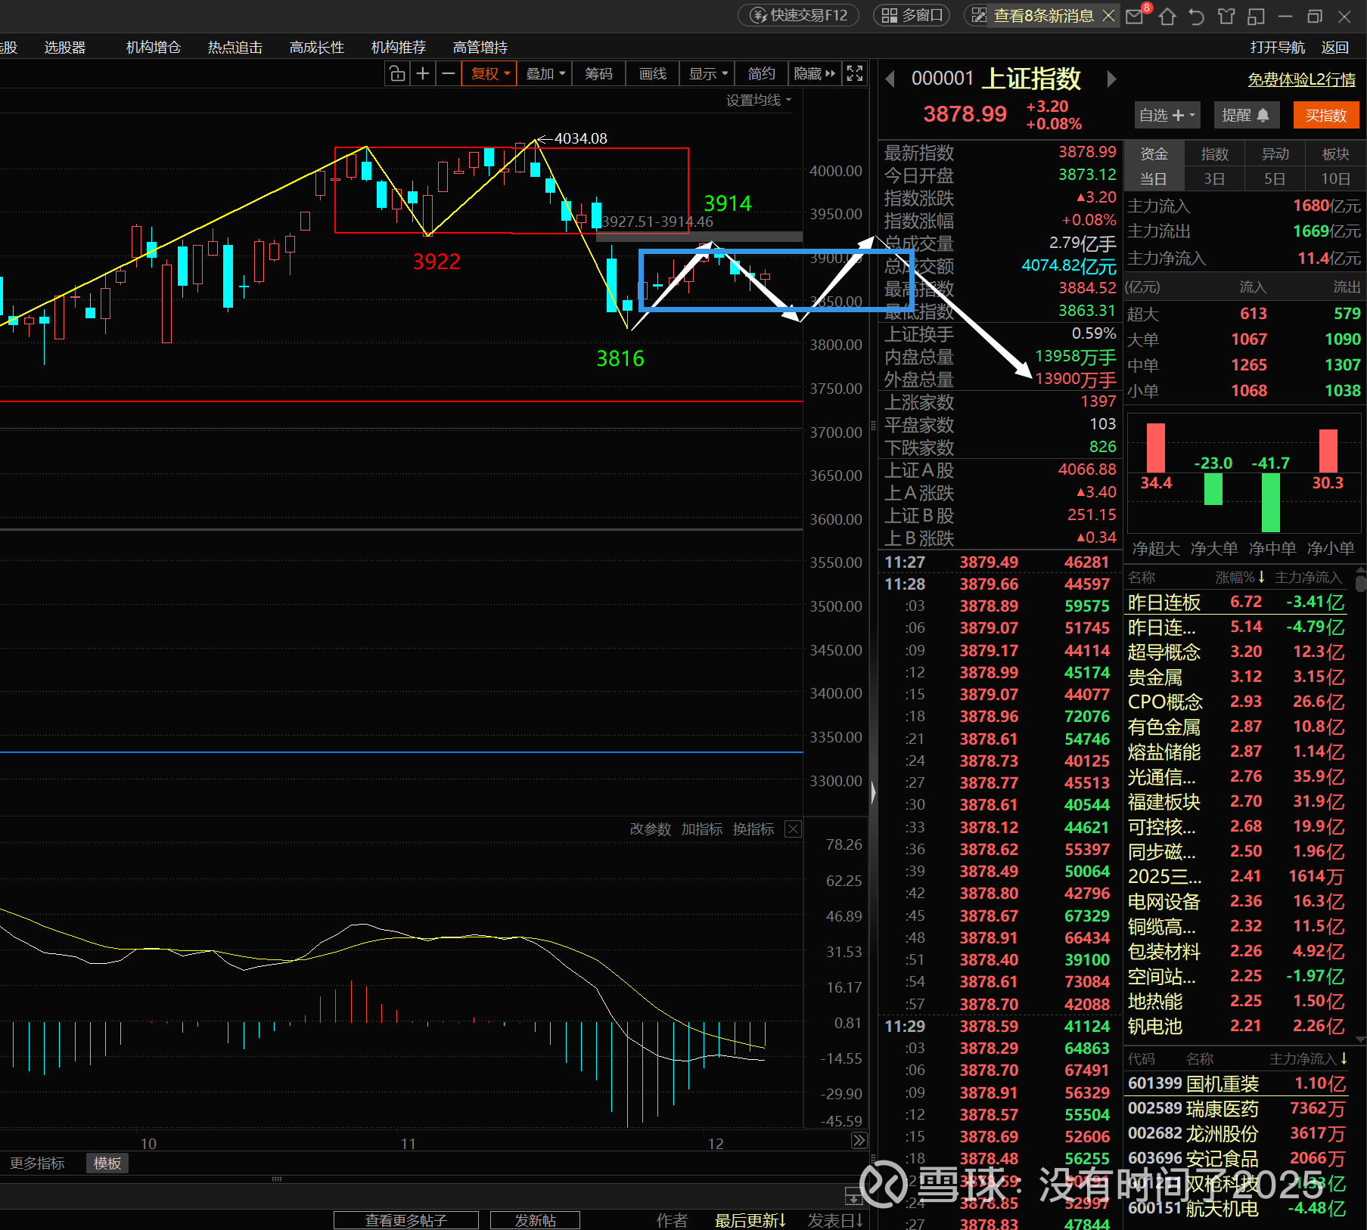Viewport: 1367px width, 1230px height.
Task: Switch to 指数 tab
Action: pos(1214,154)
